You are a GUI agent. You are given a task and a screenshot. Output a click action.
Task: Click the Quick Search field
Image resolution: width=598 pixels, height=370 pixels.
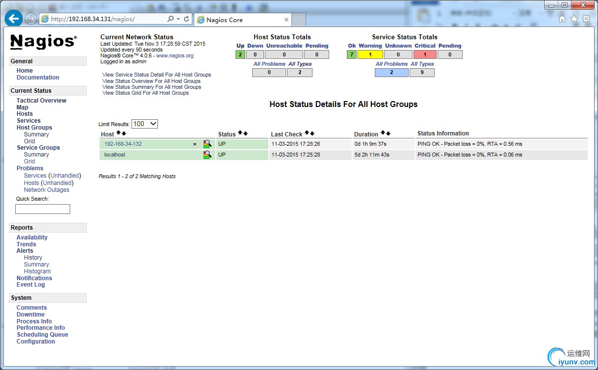click(x=43, y=209)
